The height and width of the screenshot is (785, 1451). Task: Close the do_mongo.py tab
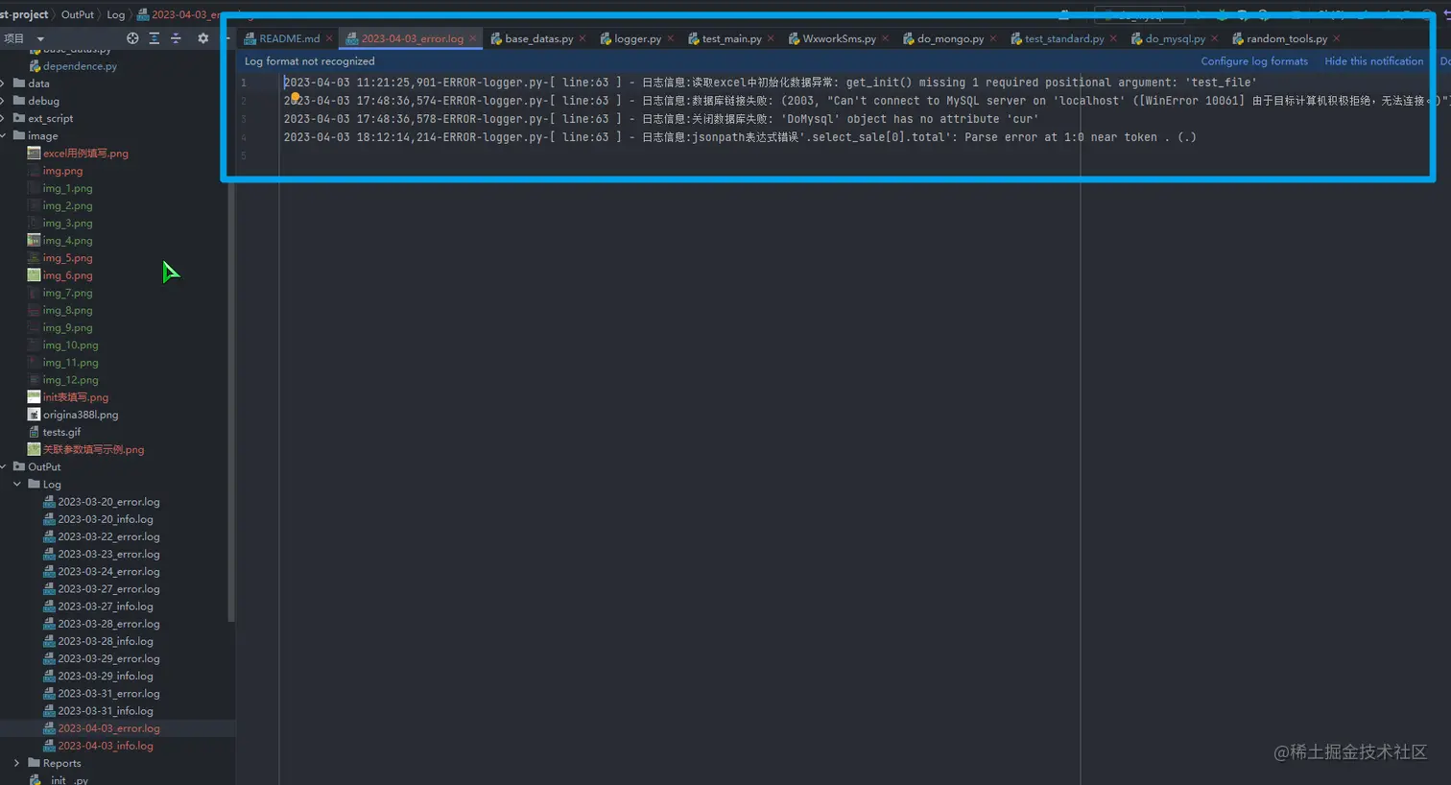pyautogui.click(x=992, y=38)
